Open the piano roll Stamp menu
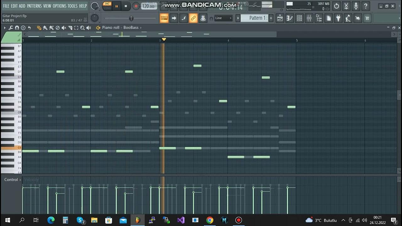Image resolution: width=402 pixels, height=226 pixels. click(x=23, y=28)
